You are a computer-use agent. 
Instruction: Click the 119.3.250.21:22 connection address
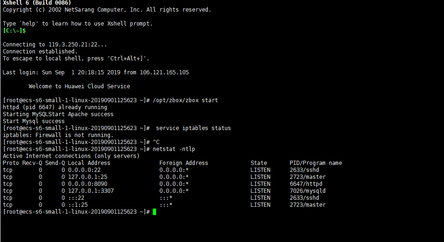click(77, 45)
